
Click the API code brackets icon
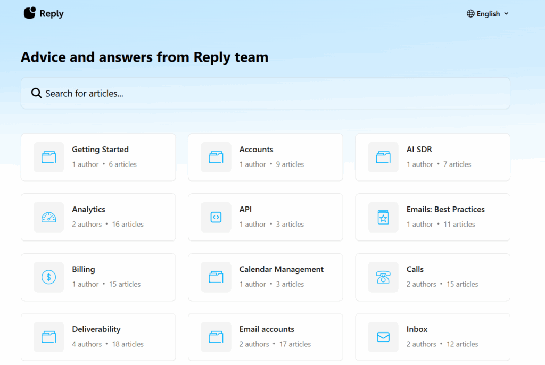click(x=216, y=217)
